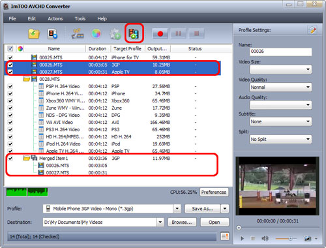The image size is (326, 248).
Task: Sort by the Duration column header
Action: point(98,49)
